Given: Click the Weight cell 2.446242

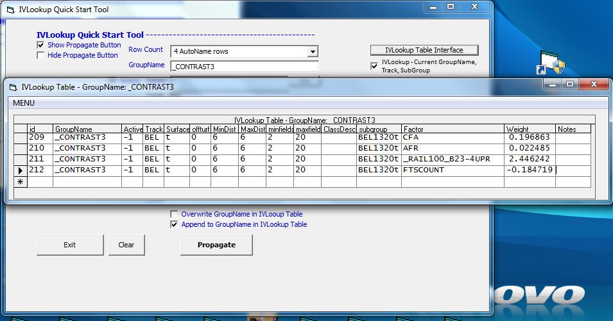Looking at the screenshot, I should (530, 160).
